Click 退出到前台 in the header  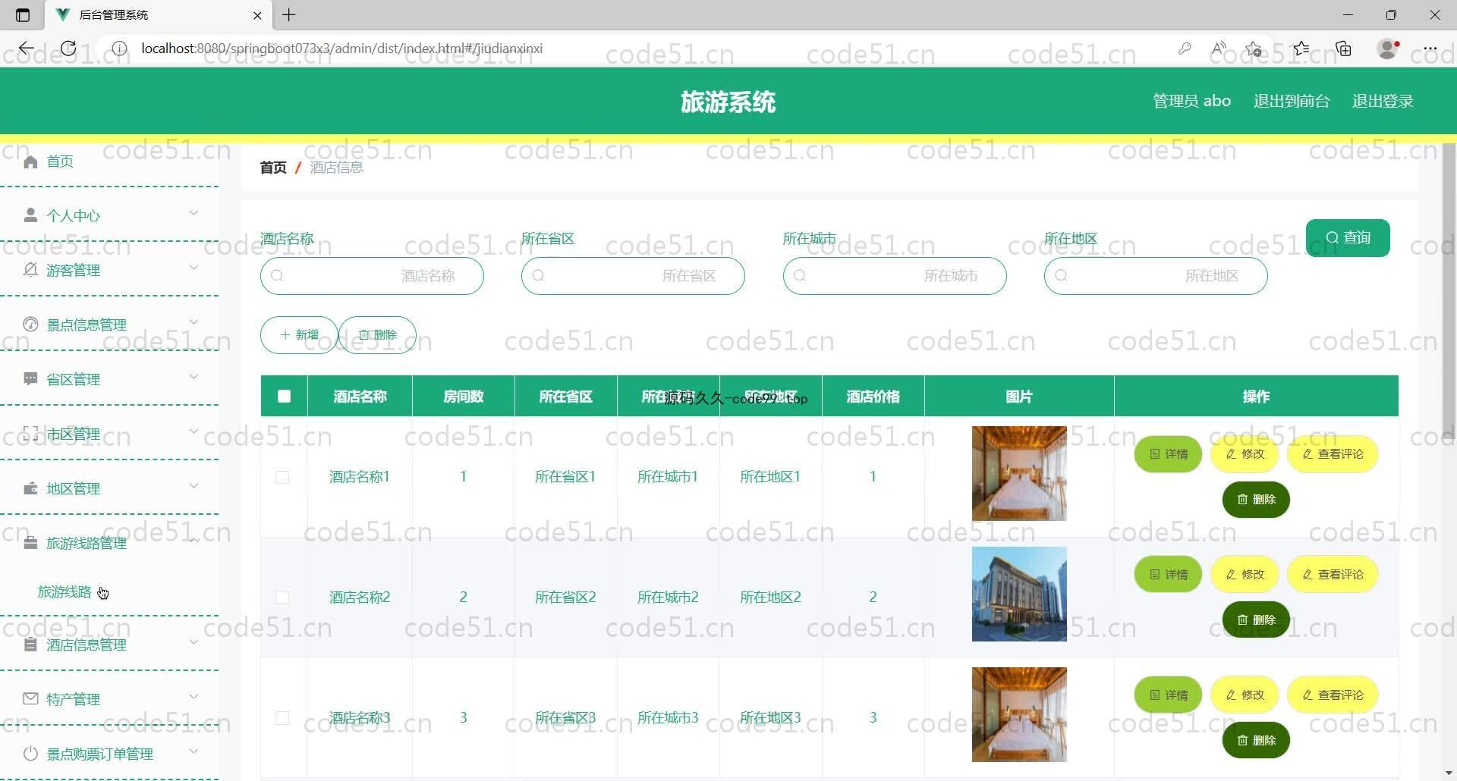1292,101
